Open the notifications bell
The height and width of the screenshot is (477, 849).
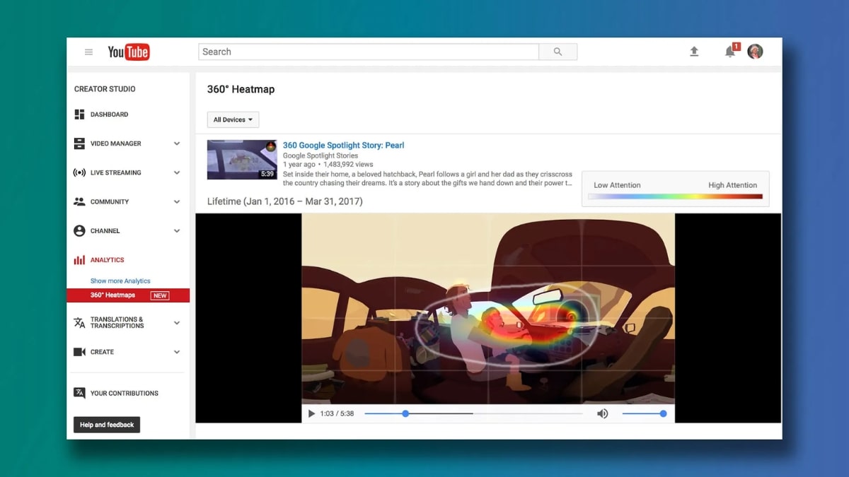pos(730,52)
